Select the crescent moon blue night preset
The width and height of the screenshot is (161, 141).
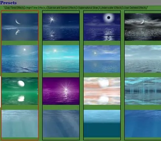coord(20,27)
